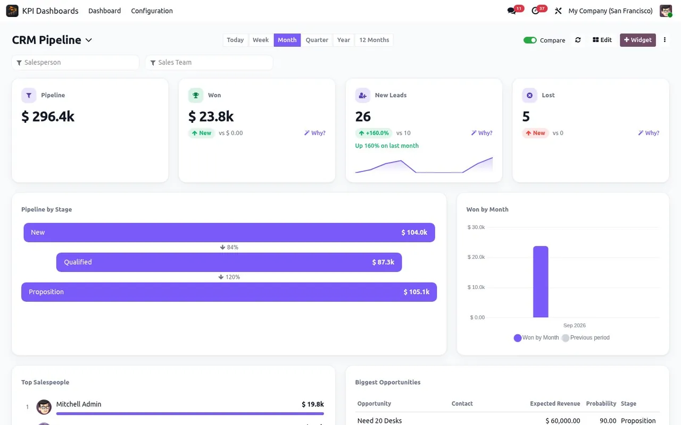Click the New Leads person-plus icon
This screenshot has height=425, width=681.
(x=363, y=95)
